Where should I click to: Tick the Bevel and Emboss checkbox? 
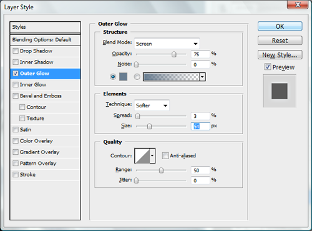point(16,96)
